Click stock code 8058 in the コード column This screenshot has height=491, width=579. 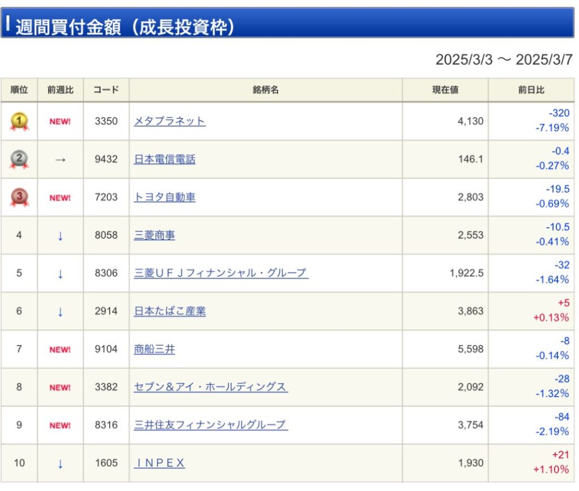pos(106,236)
